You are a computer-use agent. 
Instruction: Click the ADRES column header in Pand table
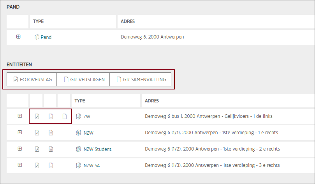(128, 21)
